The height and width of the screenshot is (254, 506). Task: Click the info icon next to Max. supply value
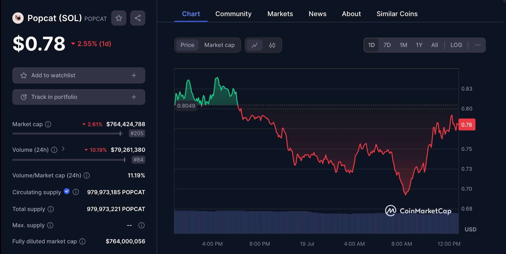[x=142, y=225]
